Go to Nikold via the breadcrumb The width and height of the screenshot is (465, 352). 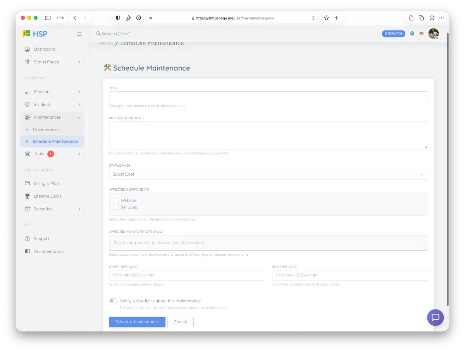(x=105, y=43)
